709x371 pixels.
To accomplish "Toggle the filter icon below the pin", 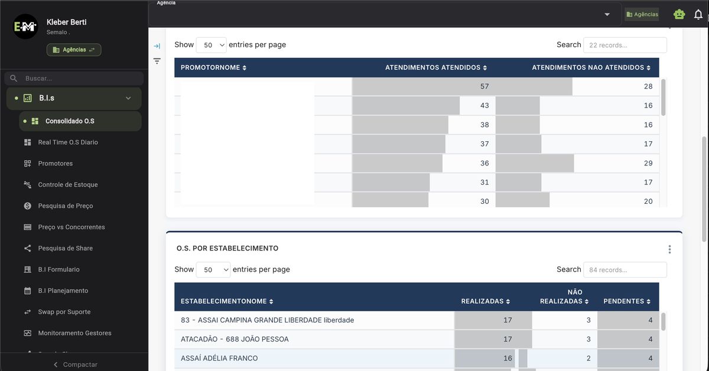I will click(157, 61).
